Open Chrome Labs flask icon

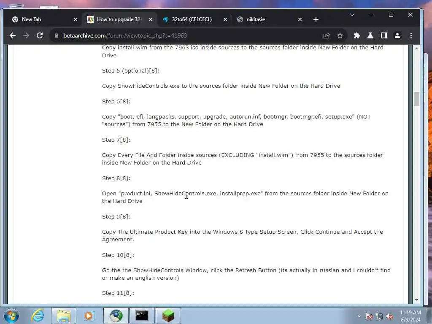coord(370,35)
